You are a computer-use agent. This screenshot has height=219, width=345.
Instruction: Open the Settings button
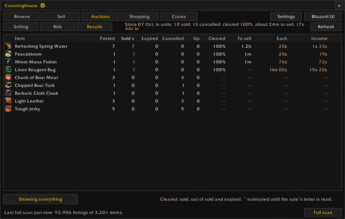tap(286, 16)
